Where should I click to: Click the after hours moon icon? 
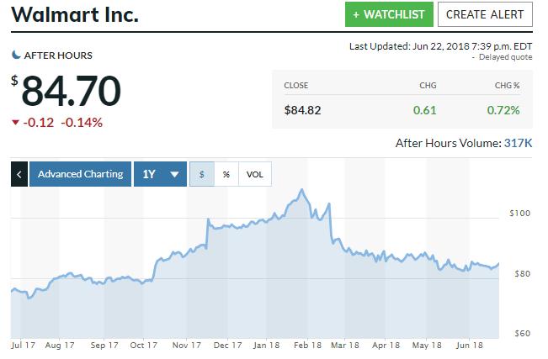16,55
